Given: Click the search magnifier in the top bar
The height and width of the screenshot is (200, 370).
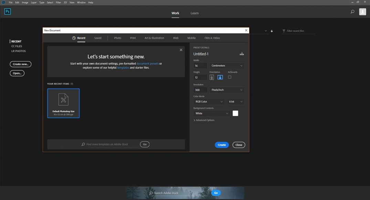Looking at the screenshot, I should click(352, 11).
